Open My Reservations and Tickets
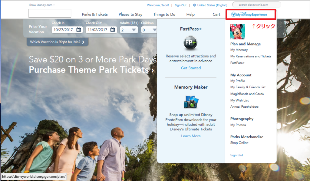The width and height of the screenshot is (310, 181). (x=251, y=56)
